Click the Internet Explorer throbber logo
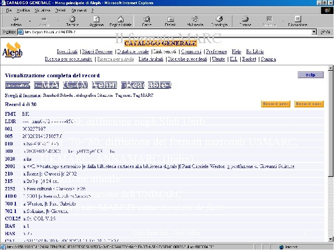The width and height of the screenshot is (334, 250). pos(327,10)
